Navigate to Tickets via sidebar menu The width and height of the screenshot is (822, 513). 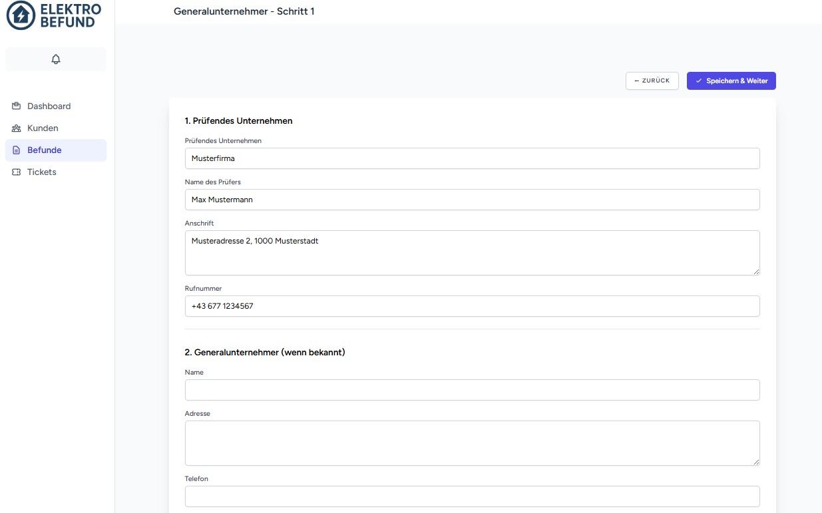[41, 172]
